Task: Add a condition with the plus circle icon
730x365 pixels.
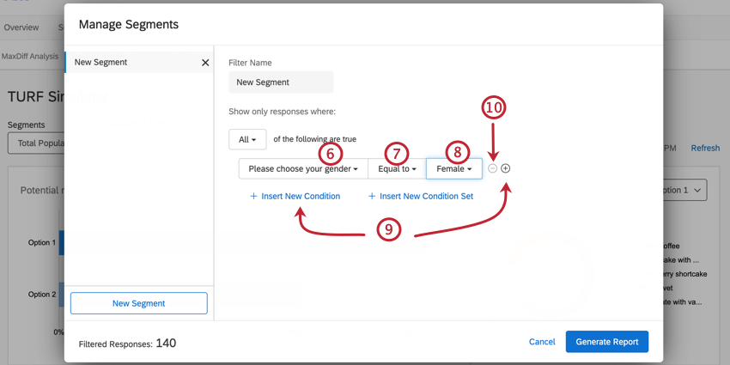Action: [506, 168]
